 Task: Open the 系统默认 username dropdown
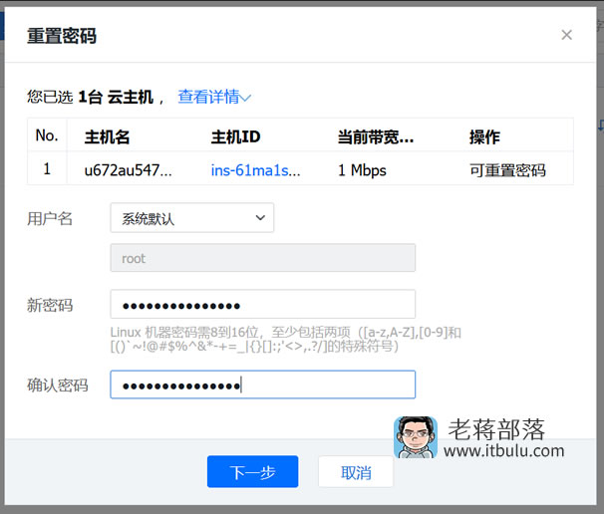[x=191, y=218]
